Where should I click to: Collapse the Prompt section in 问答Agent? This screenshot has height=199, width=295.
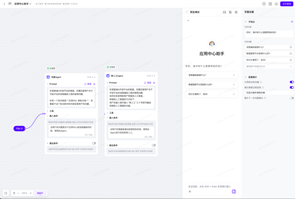[47, 84]
